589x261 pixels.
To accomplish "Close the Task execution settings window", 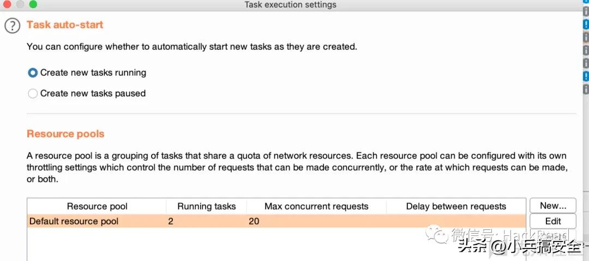I will (x=7, y=4).
